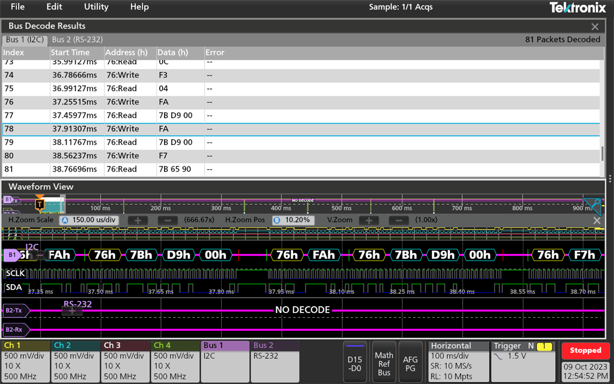This screenshot has width=614, height=384.
Task: Open the Ch 2 settings badge
Action: [x=75, y=361]
